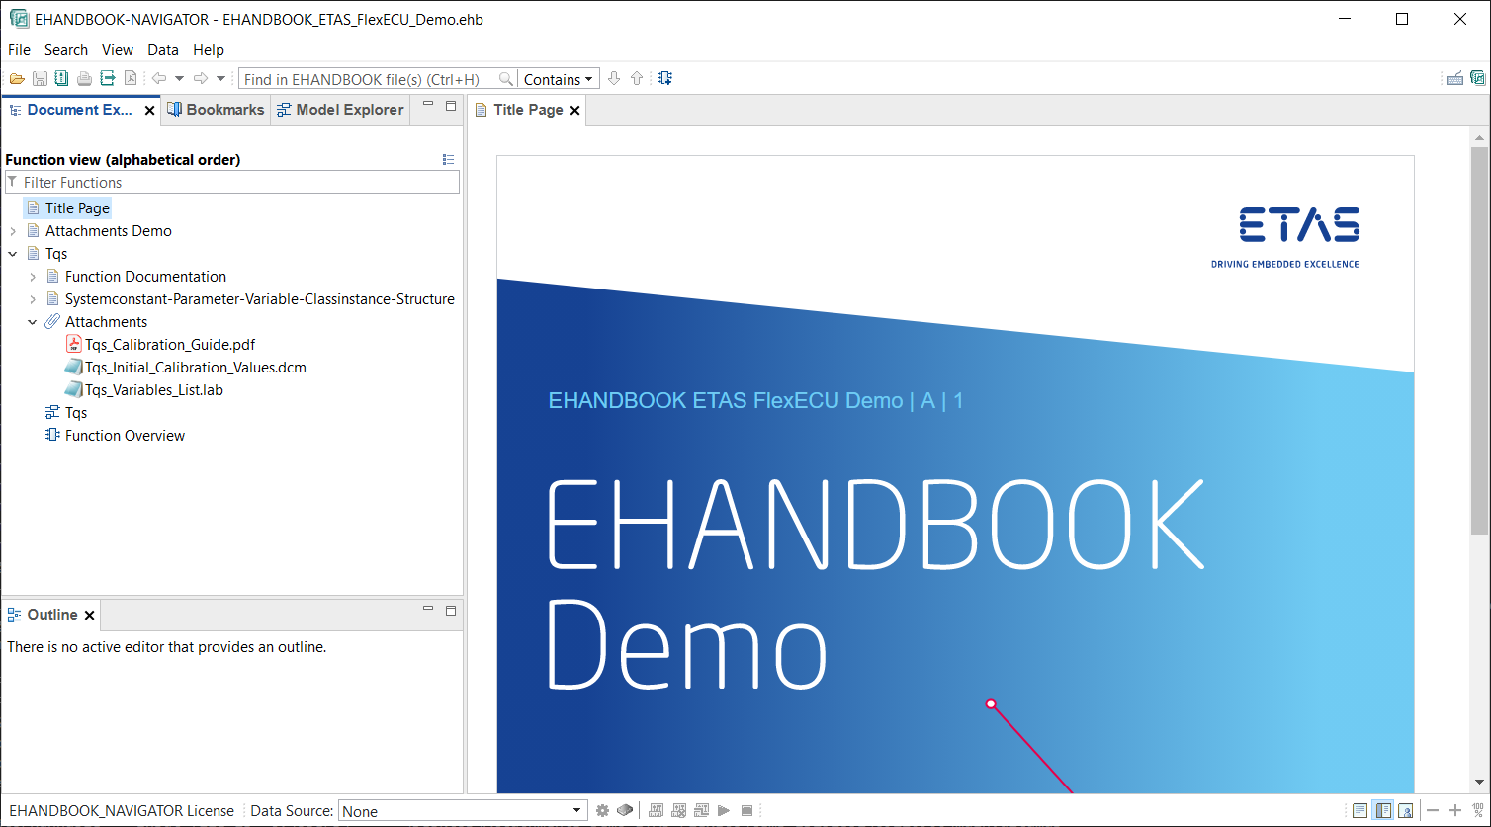
Task: Click the back navigation arrow
Action: click(x=159, y=78)
